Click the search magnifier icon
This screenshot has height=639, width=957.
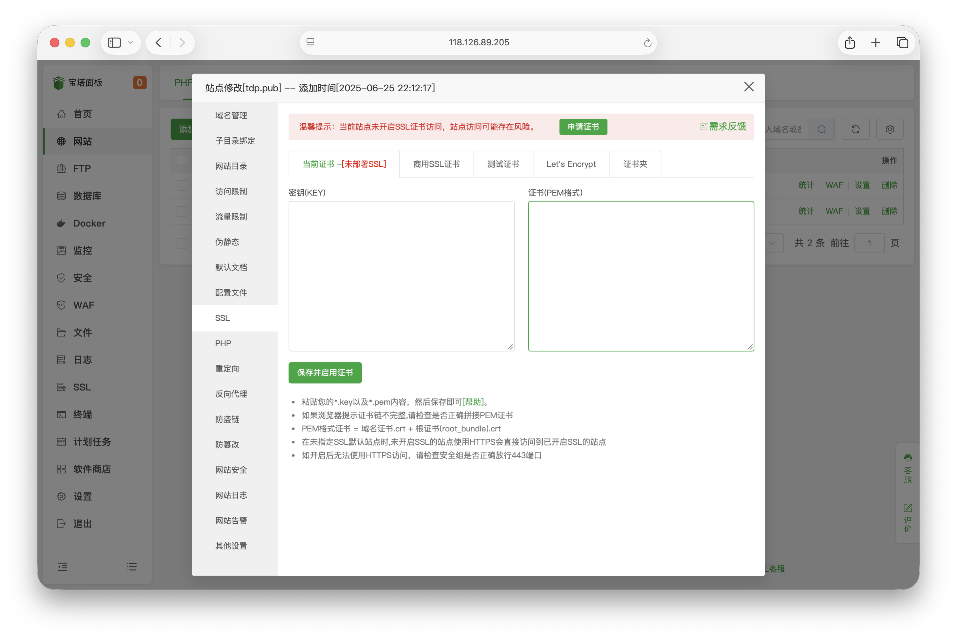point(822,129)
